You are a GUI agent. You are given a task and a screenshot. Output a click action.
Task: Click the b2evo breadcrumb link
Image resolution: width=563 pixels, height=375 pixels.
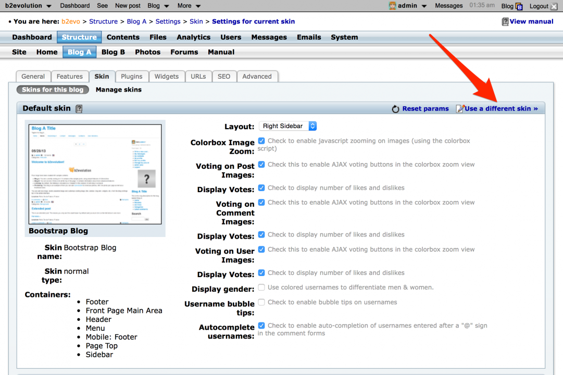[71, 21]
